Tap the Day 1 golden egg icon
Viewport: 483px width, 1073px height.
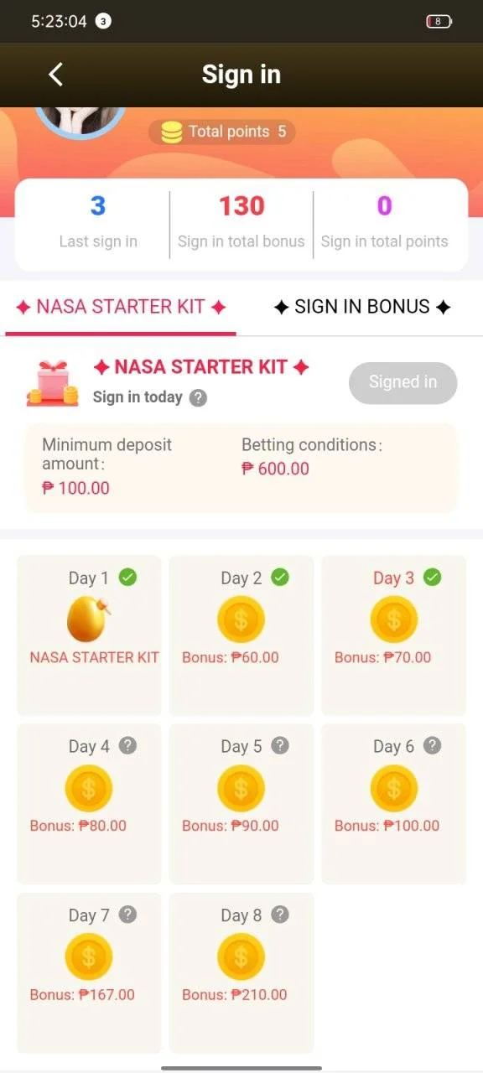point(89,619)
